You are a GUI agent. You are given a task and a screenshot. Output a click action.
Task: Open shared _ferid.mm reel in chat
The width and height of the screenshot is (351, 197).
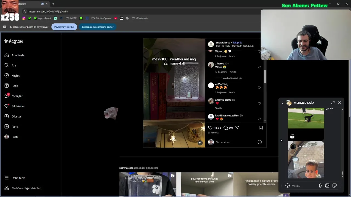click(306, 160)
